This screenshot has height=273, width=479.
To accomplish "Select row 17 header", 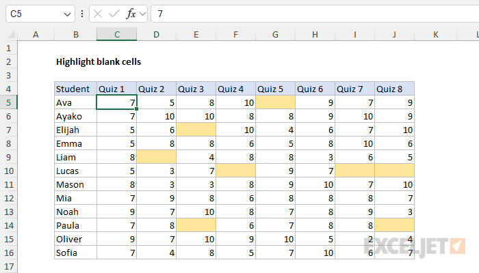I will click(x=8, y=267).
